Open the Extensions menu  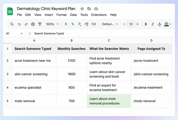99,15
